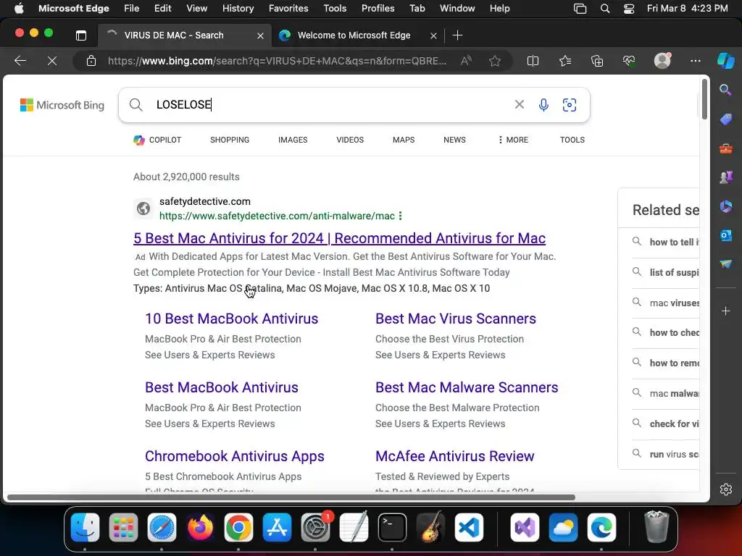742x556 pixels.
Task: Open the Favorites menu in menu bar
Action: [288, 9]
